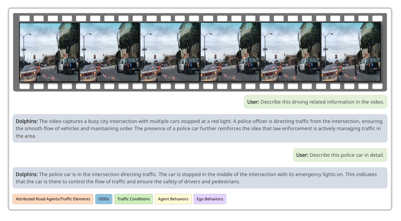Viewport: 401px width, 221px height.
Task: Select the Dolphins reply about emergency lights
Action: 200,178
